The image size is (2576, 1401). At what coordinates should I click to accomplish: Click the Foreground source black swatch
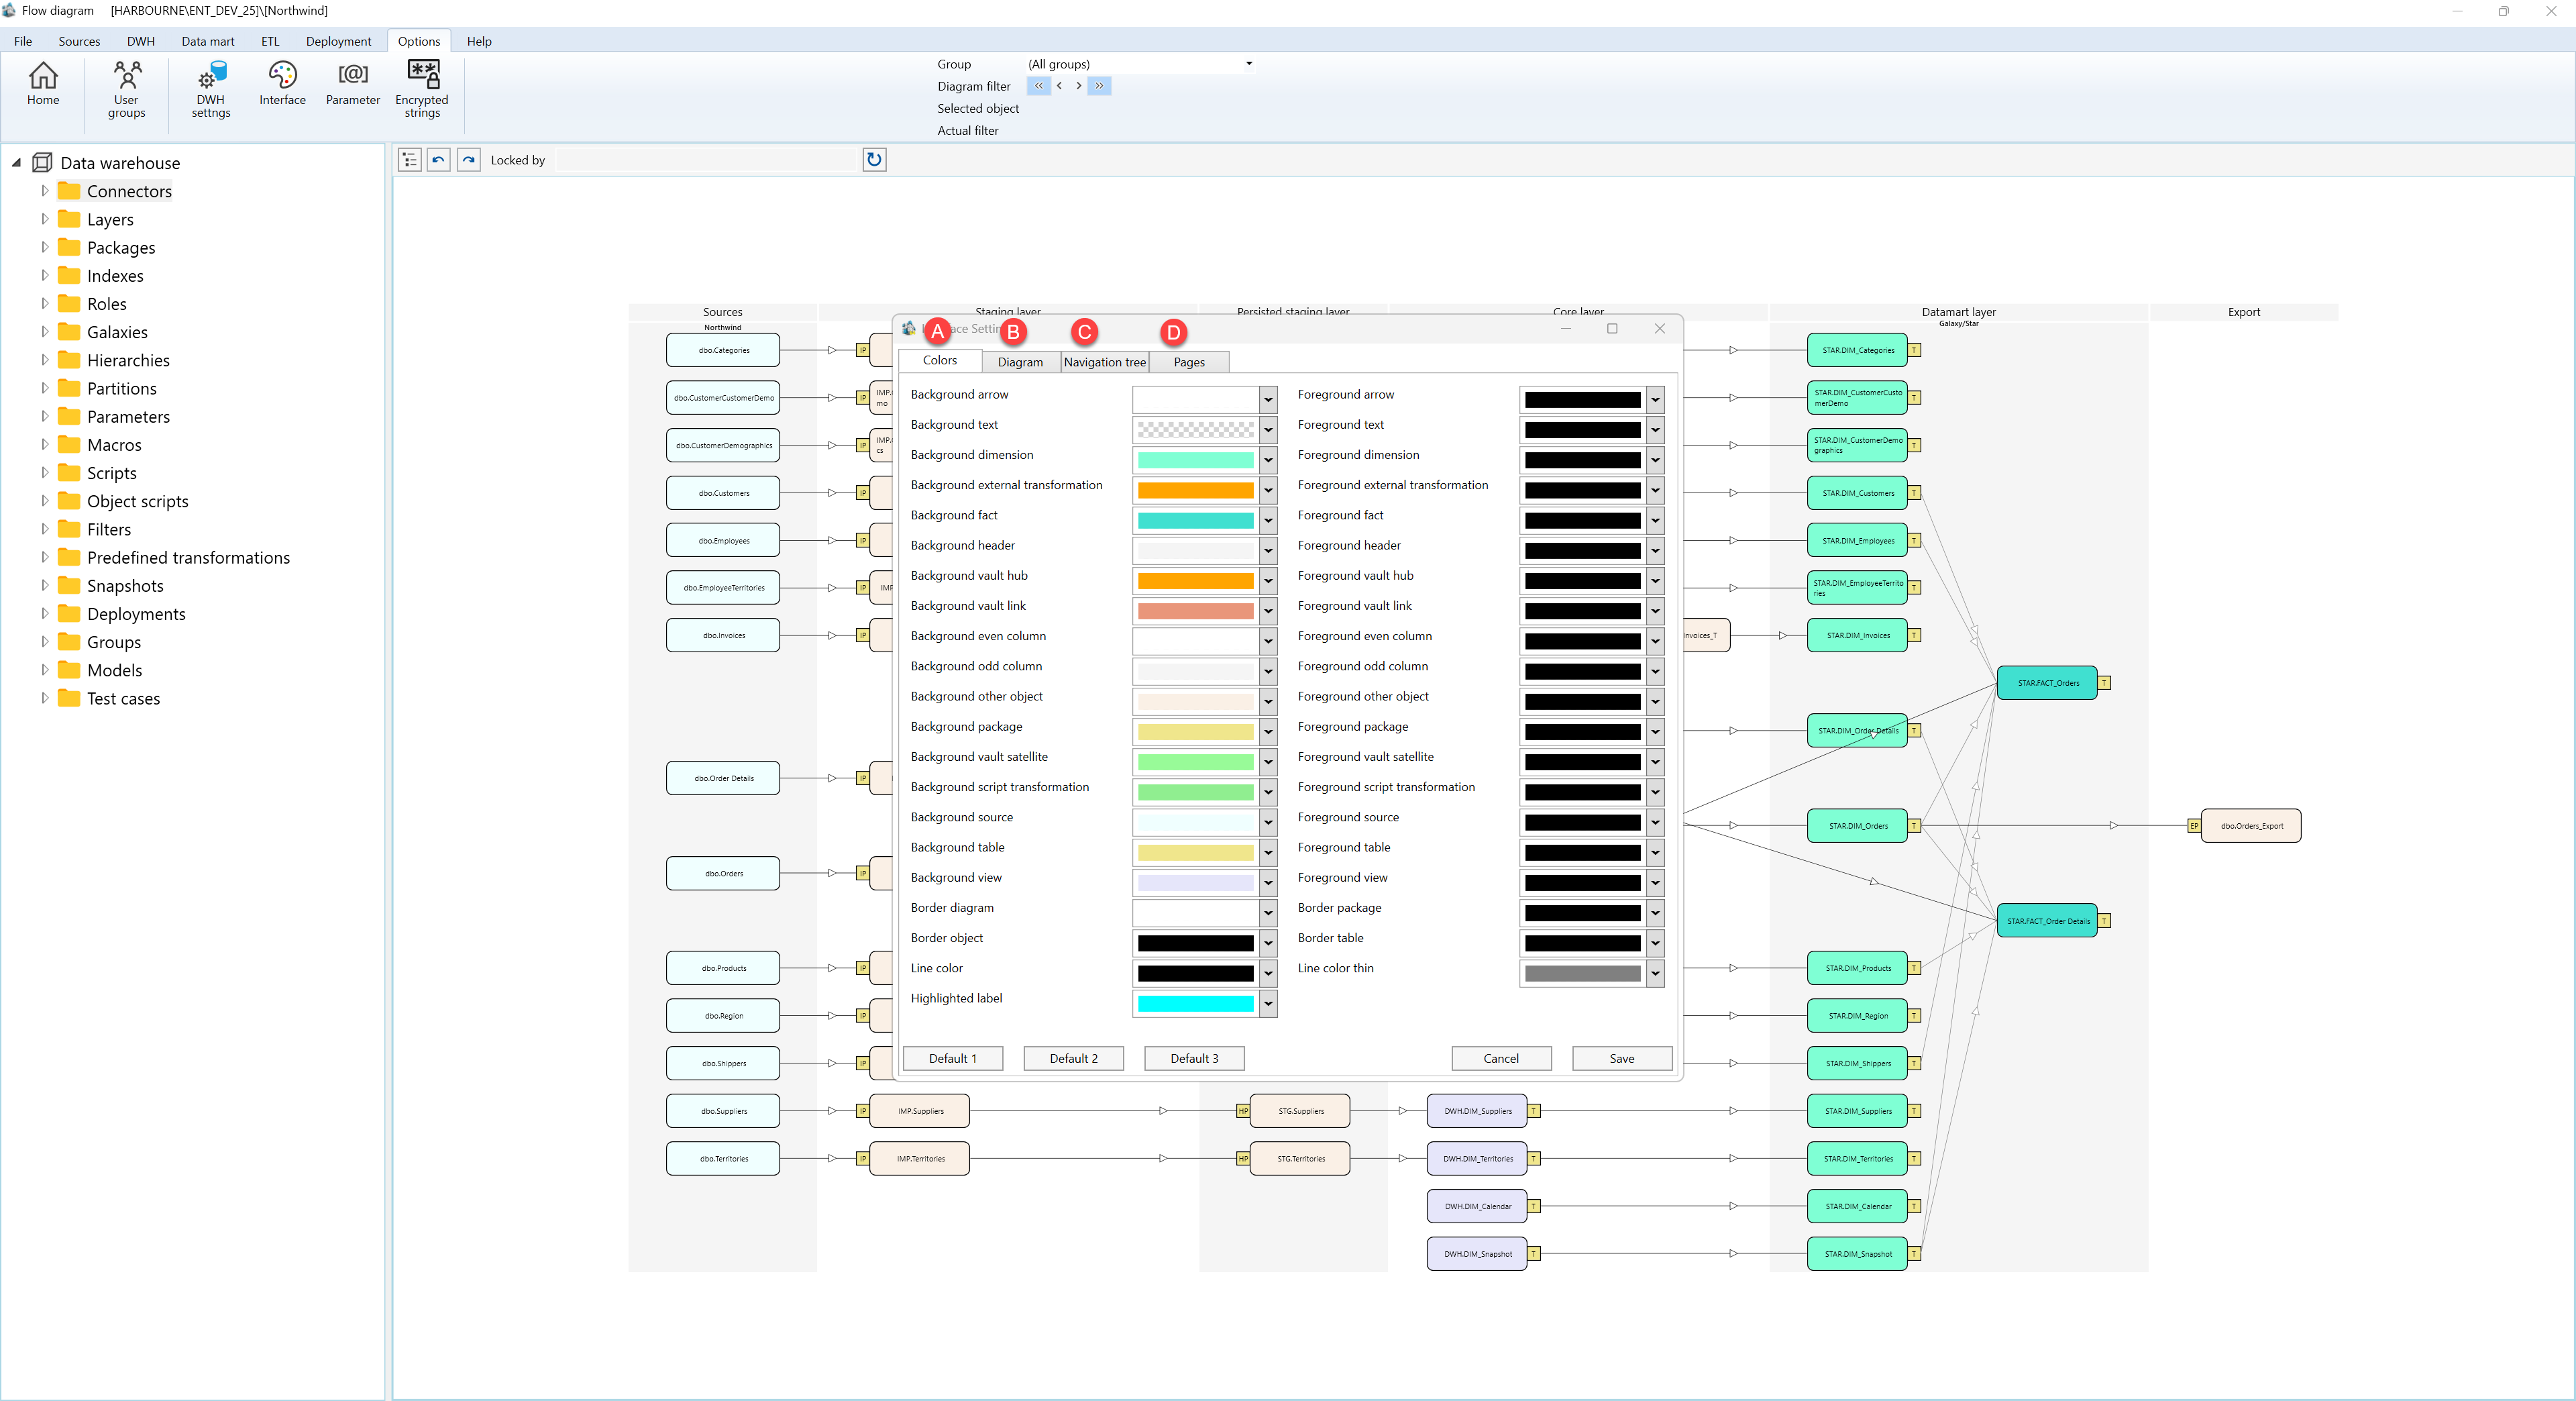pos(1582,823)
